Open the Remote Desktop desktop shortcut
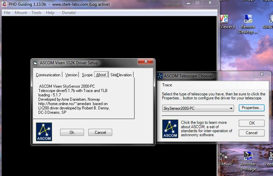Screen dimensions: 273x176 248,24
